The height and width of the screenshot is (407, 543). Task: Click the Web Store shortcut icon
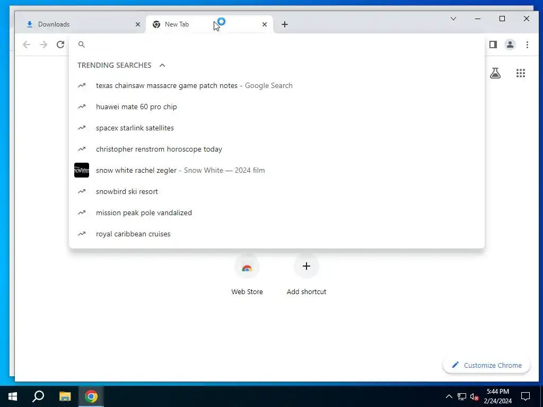(247, 267)
